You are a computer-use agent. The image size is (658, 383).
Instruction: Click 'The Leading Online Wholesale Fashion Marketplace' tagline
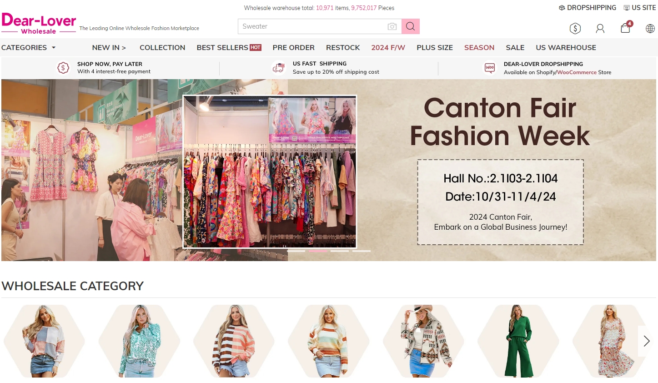pos(139,28)
